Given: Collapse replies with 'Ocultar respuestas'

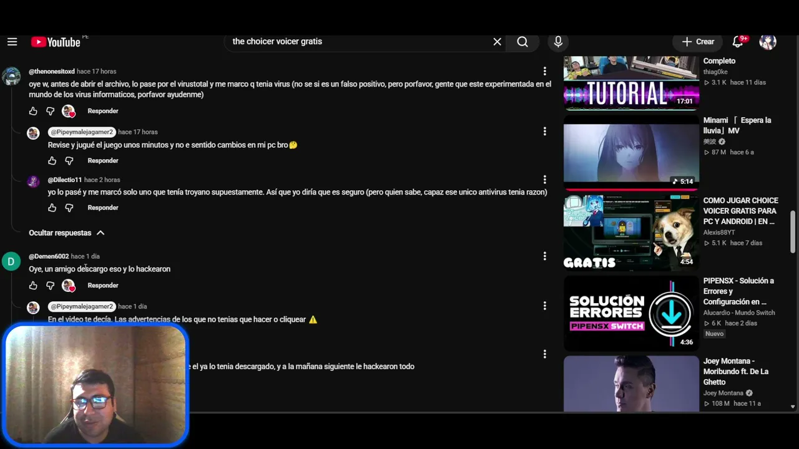Looking at the screenshot, I should 67,233.
